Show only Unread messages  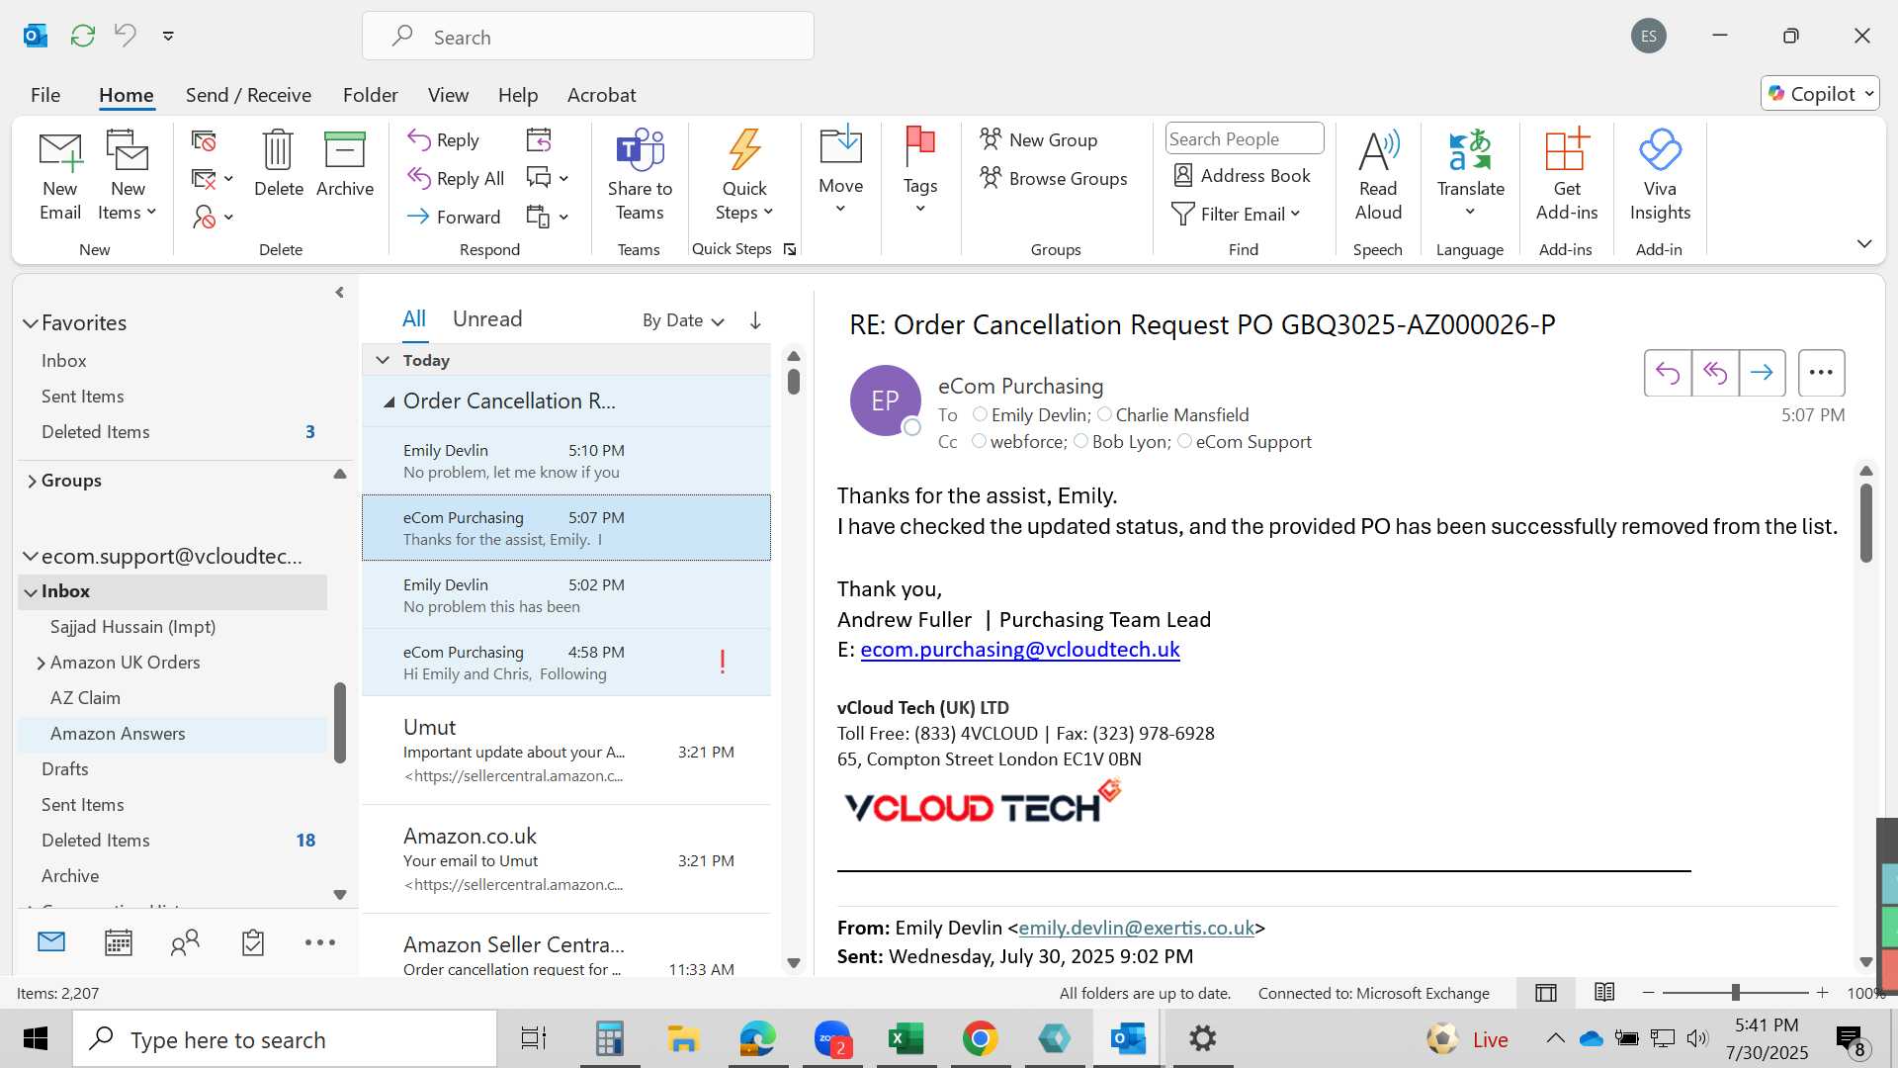click(x=487, y=318)
